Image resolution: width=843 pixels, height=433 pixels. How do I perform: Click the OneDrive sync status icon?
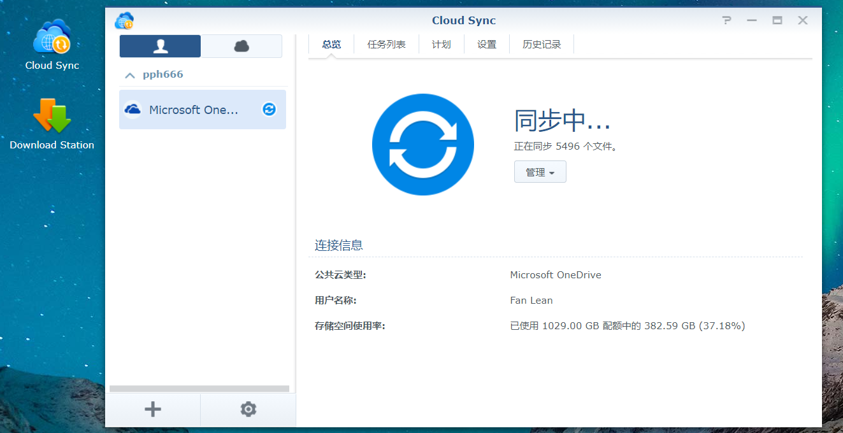pos(270,110)
